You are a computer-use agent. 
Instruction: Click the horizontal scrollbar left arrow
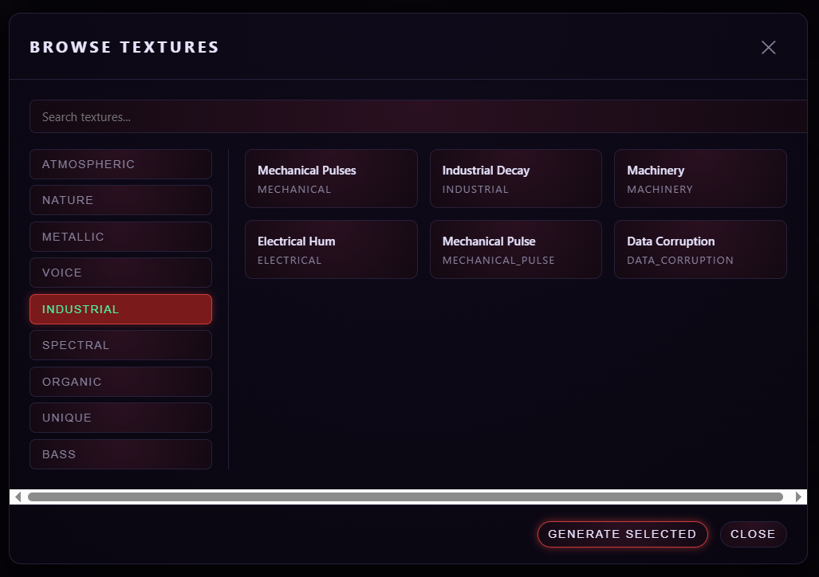18,497
